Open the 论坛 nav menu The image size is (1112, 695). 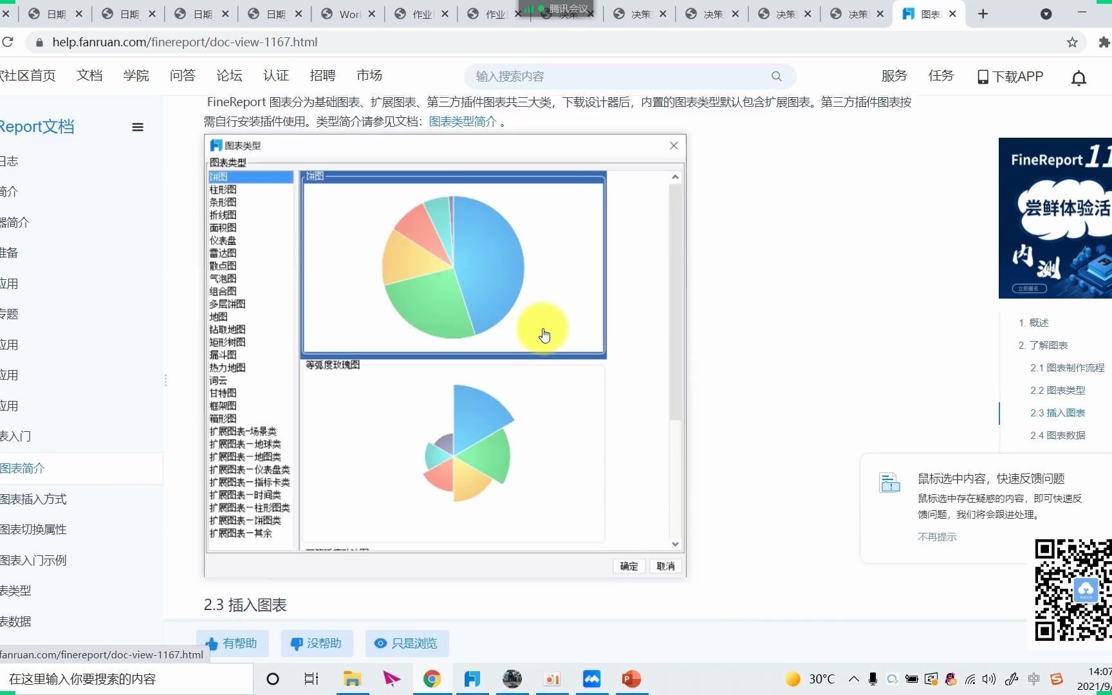[x=229, y=75]
